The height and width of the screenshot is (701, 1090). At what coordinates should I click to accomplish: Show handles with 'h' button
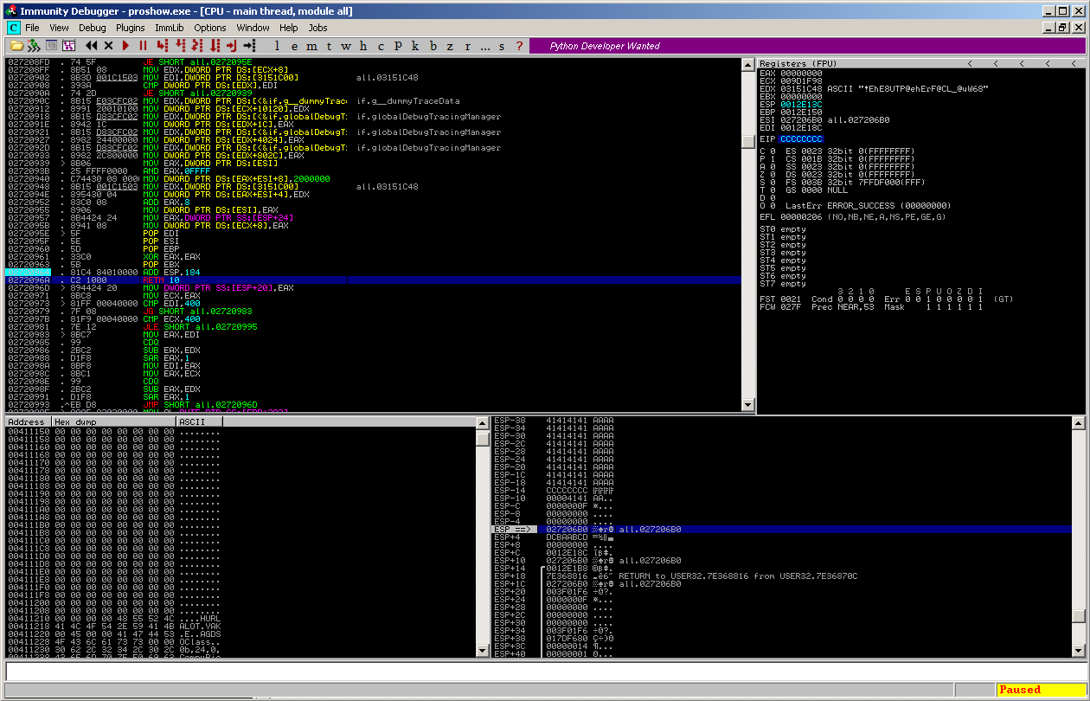coord(363,46)
